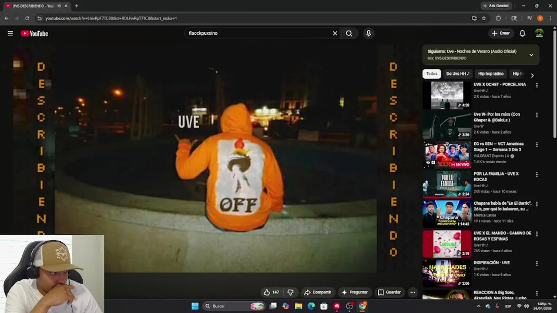Bookmark this page with the star
This screenshot has width=557, height=313.
(483, 18)
